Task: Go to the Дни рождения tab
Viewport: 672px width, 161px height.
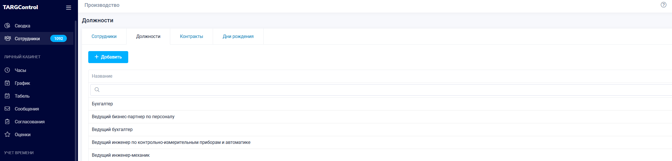Action: coord(238,37)
